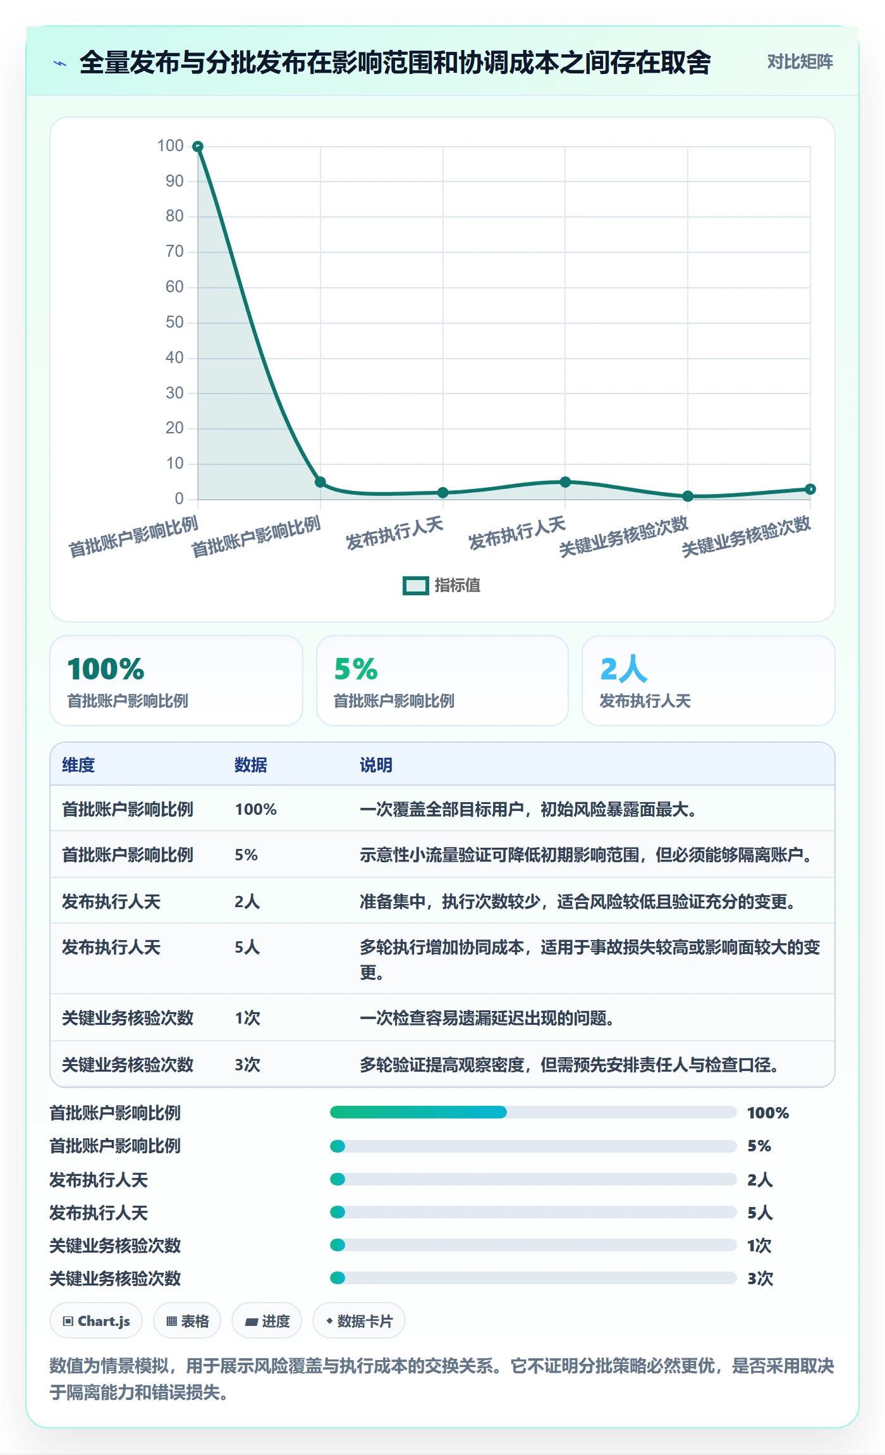
Task: Click the y-axis label 50
Action: tap(174, 322)
